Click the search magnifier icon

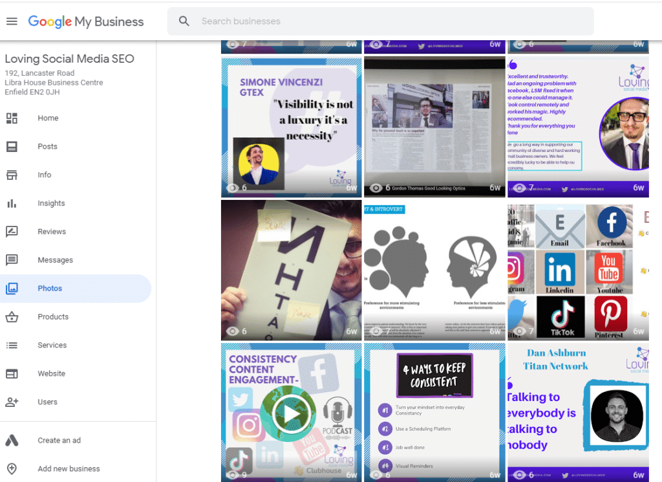pos(184,21)
